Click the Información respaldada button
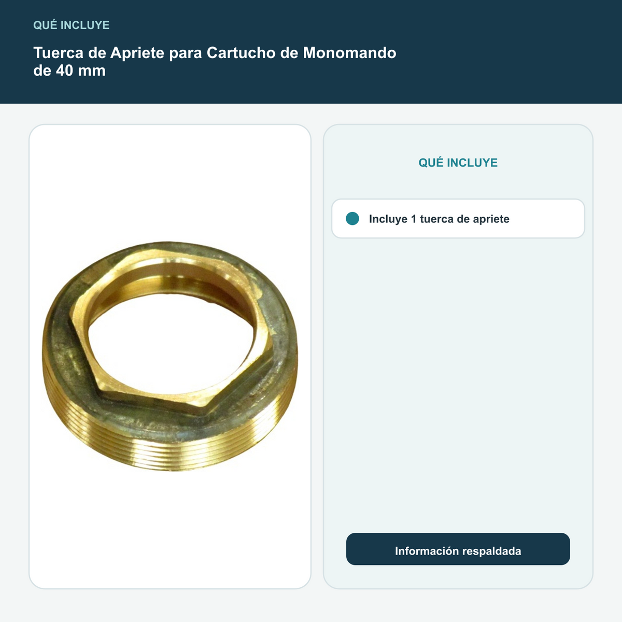Viewport: 622px width, 622px height. 458,549
